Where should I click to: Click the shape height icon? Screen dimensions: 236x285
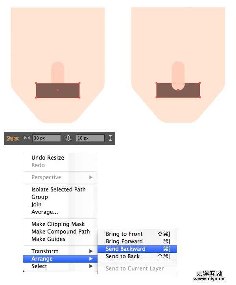pyautogui.click(x=110, y=138)
